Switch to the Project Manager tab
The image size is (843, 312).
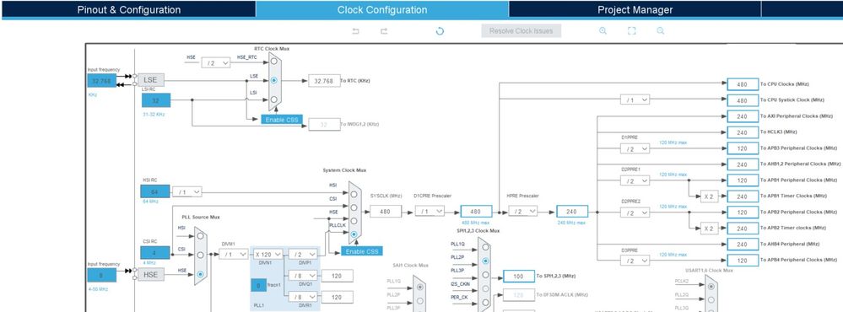point(635,9)
